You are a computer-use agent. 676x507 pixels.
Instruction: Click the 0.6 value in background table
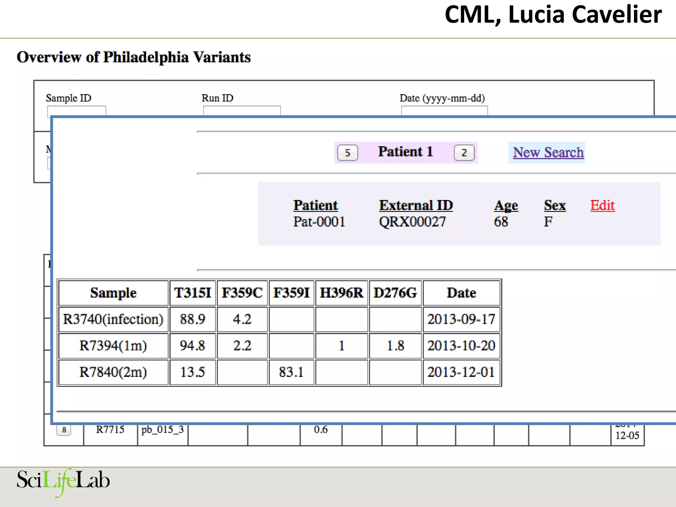coord(321,430)
